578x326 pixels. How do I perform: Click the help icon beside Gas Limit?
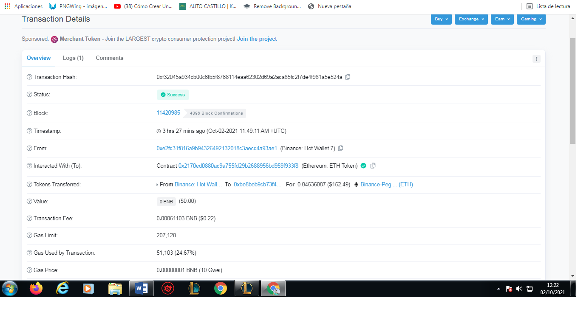[29, 235]
